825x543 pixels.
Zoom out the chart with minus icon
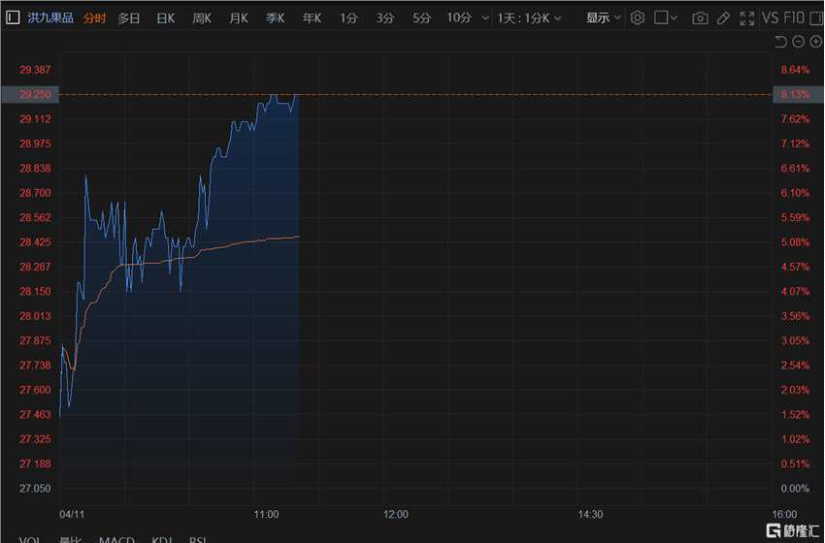pyautogui.click(x=798, y=41)
